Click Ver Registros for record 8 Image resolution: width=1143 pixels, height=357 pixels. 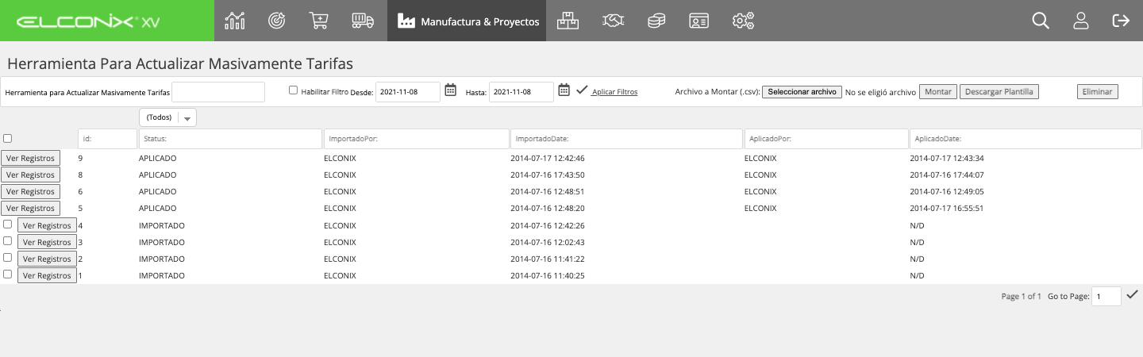(30, 175)
